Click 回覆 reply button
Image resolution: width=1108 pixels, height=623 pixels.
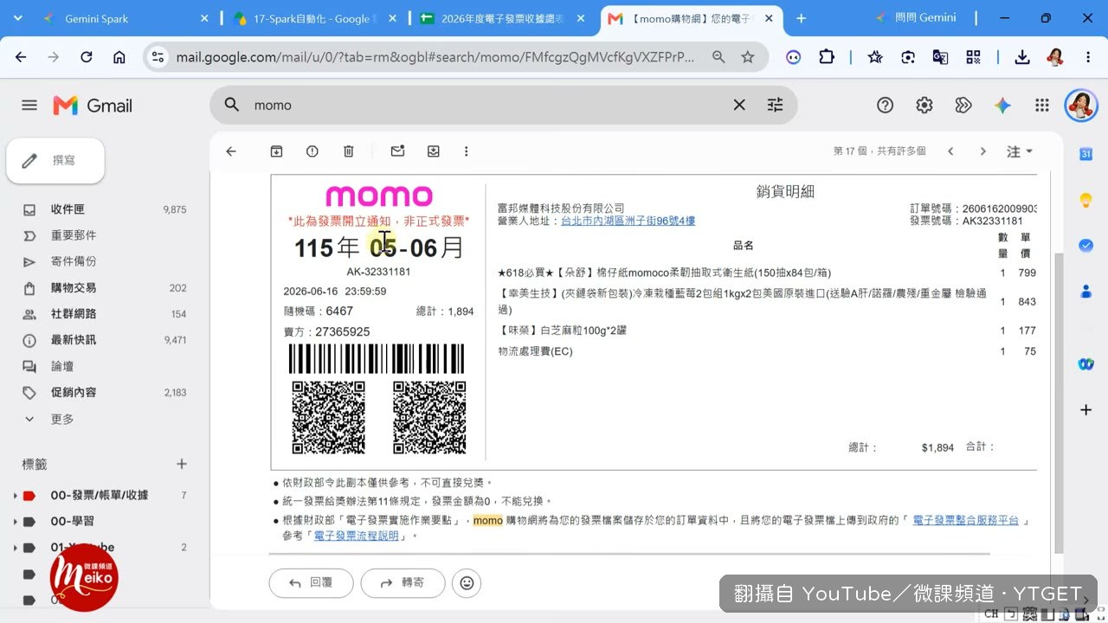click(311, 583)
